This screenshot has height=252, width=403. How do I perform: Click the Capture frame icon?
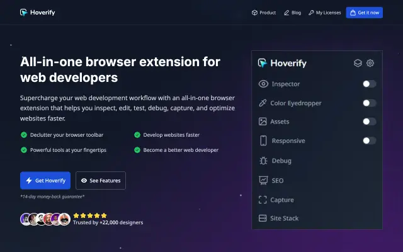tap(263, 200)
